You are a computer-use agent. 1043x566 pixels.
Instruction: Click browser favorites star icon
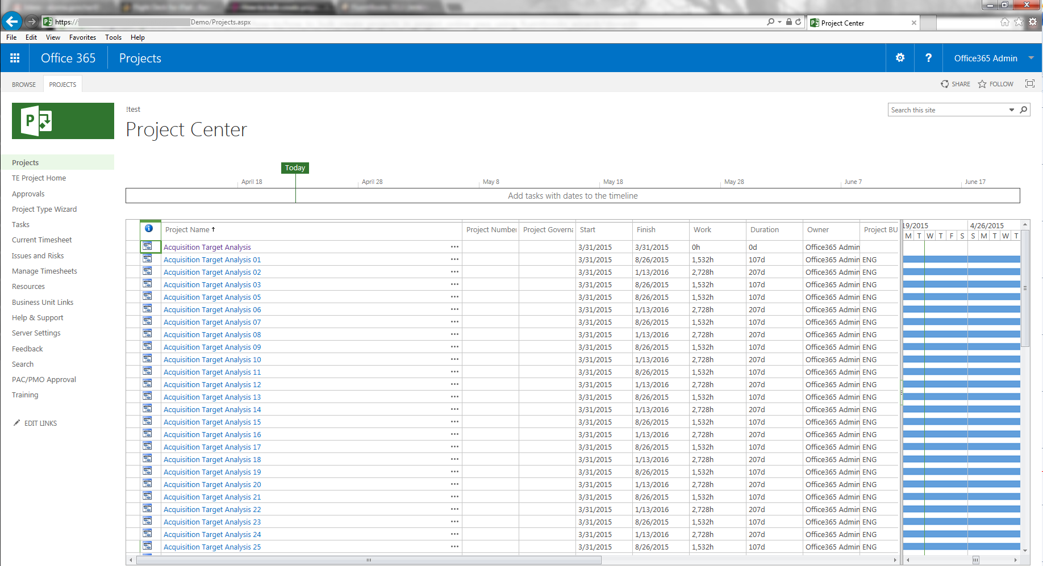(1019, 22)
